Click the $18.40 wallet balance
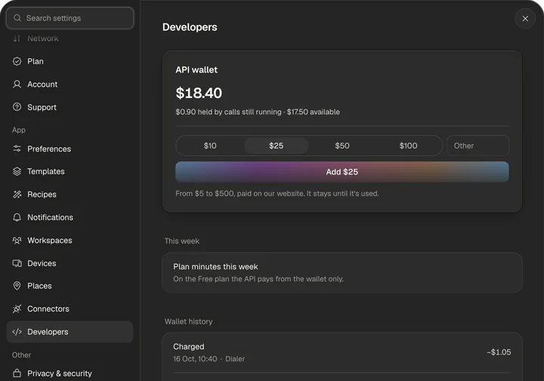Image resolution: width=544 pixels, height=381 pixels. coord(199,93)
